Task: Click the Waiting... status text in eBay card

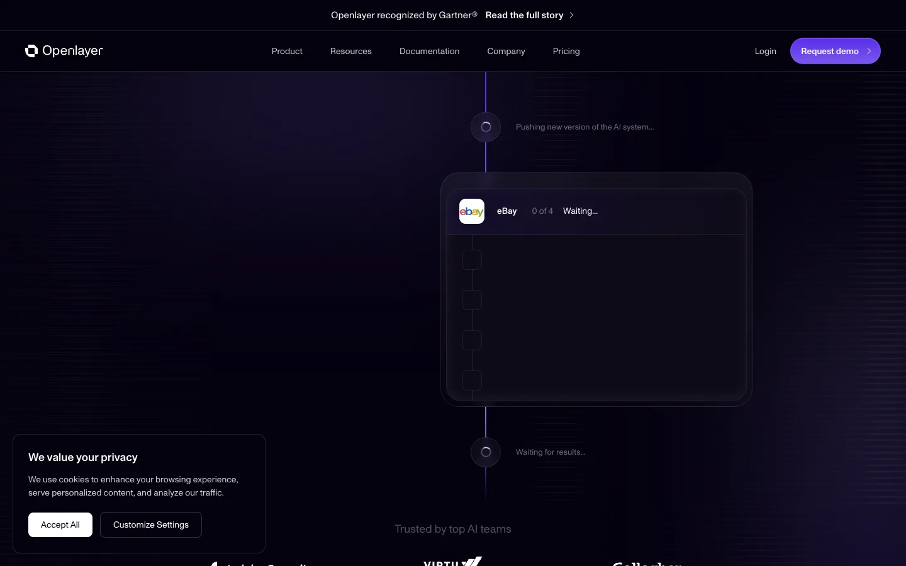Action: pos(580,211)
